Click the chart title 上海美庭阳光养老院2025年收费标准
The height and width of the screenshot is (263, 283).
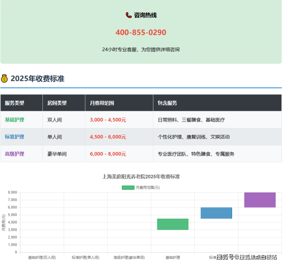pyautogui.click(x=141, y=177)
